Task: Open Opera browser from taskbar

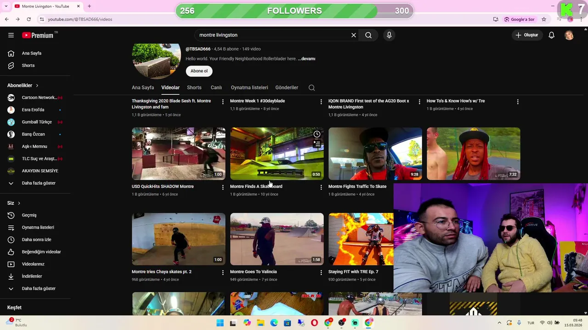Action: pos(314,323)
